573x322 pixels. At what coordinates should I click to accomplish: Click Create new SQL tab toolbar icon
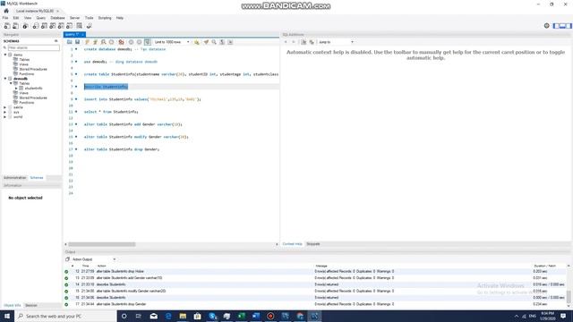tap(7, 26)
